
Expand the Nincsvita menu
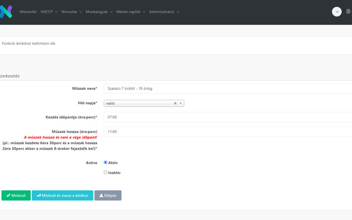pos(71,12)
